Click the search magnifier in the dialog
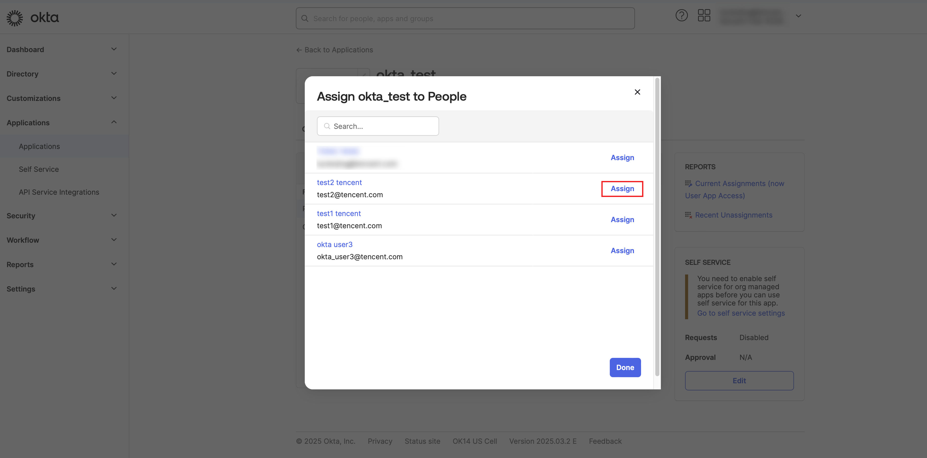The image size is (927, 458). pyautogui.click(x=327, y=126)
